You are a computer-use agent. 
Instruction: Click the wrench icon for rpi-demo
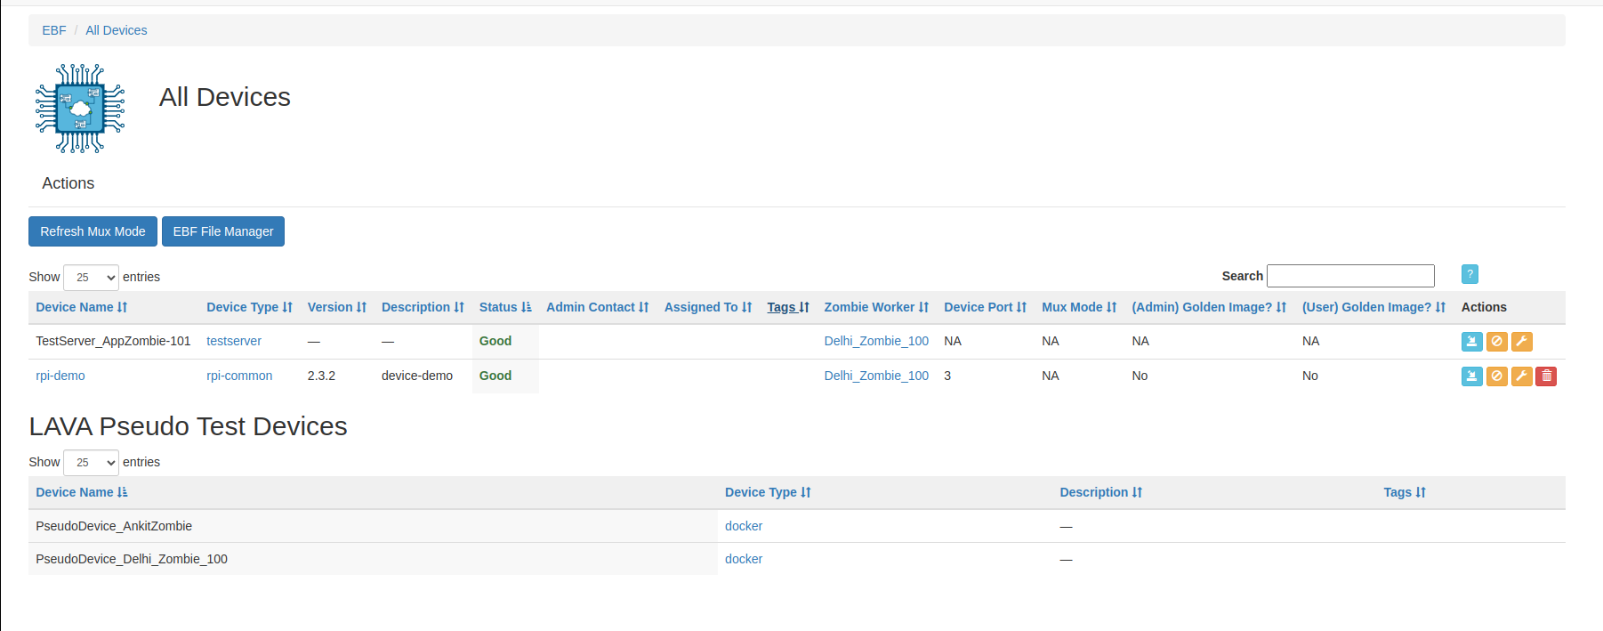click(x=1521, y=376)
